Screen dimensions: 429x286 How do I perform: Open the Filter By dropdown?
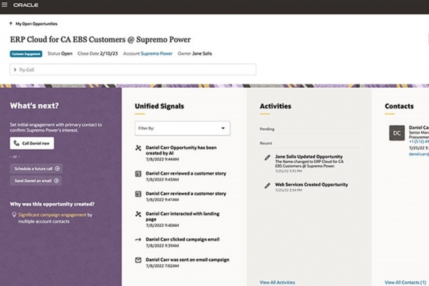coord(182,128)
